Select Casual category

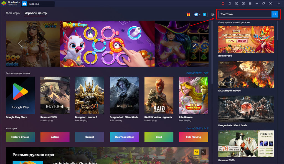(90, 137)
